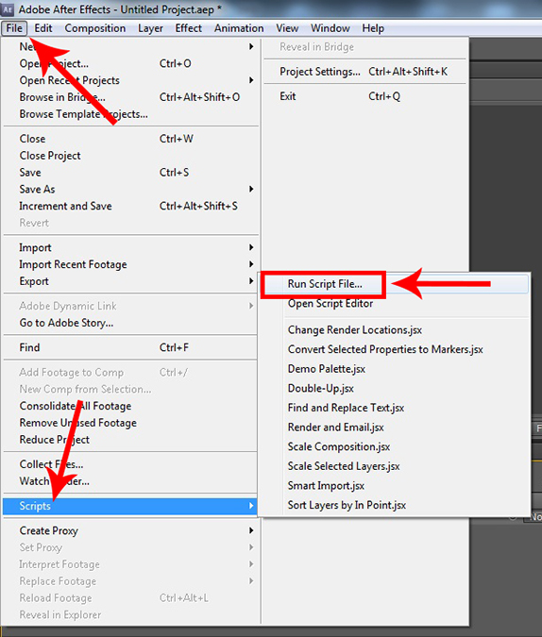542x637 pixels.
Task: Open the Effect menu
Action: click(x=189, y=28)
